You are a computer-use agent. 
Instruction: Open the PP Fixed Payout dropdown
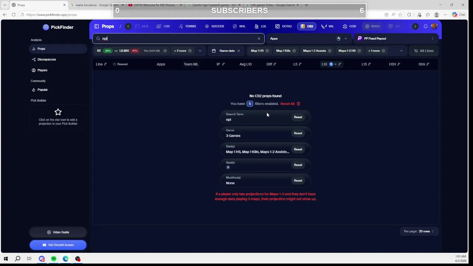coord(396,38)
